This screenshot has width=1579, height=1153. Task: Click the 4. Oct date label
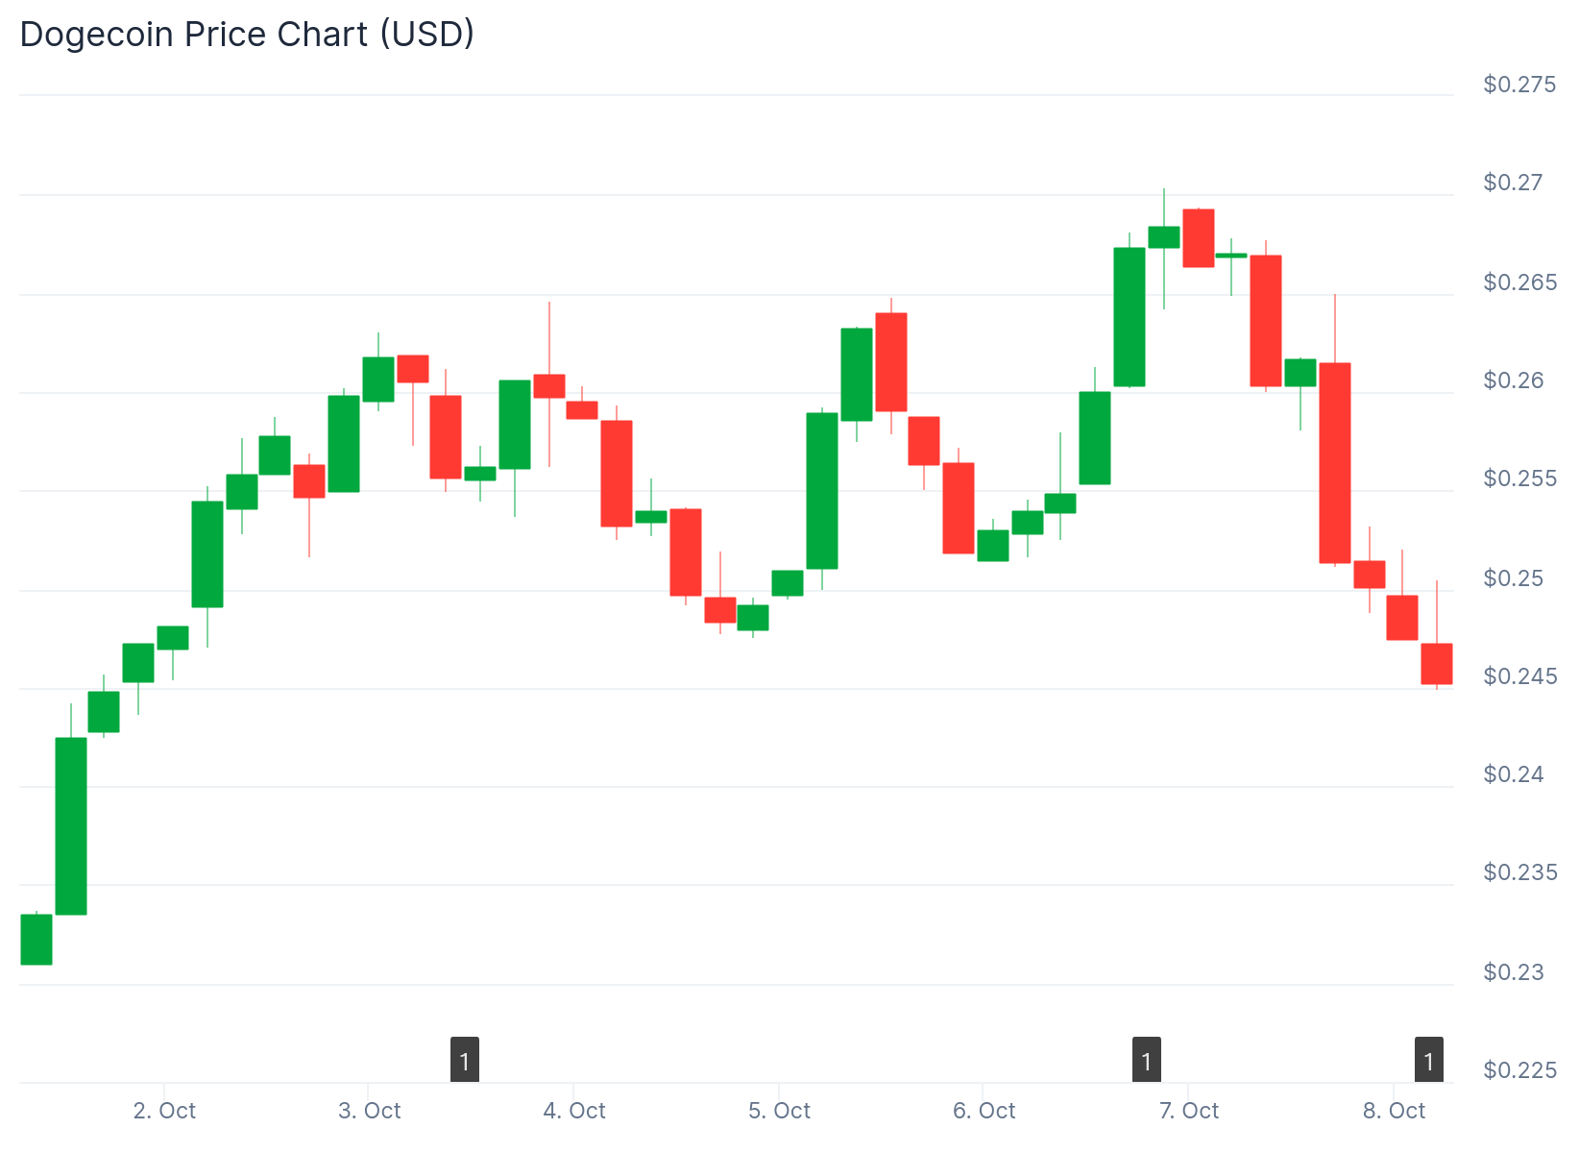pos(574,1111)
